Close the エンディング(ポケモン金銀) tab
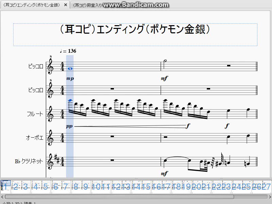 tap(66, 5)
